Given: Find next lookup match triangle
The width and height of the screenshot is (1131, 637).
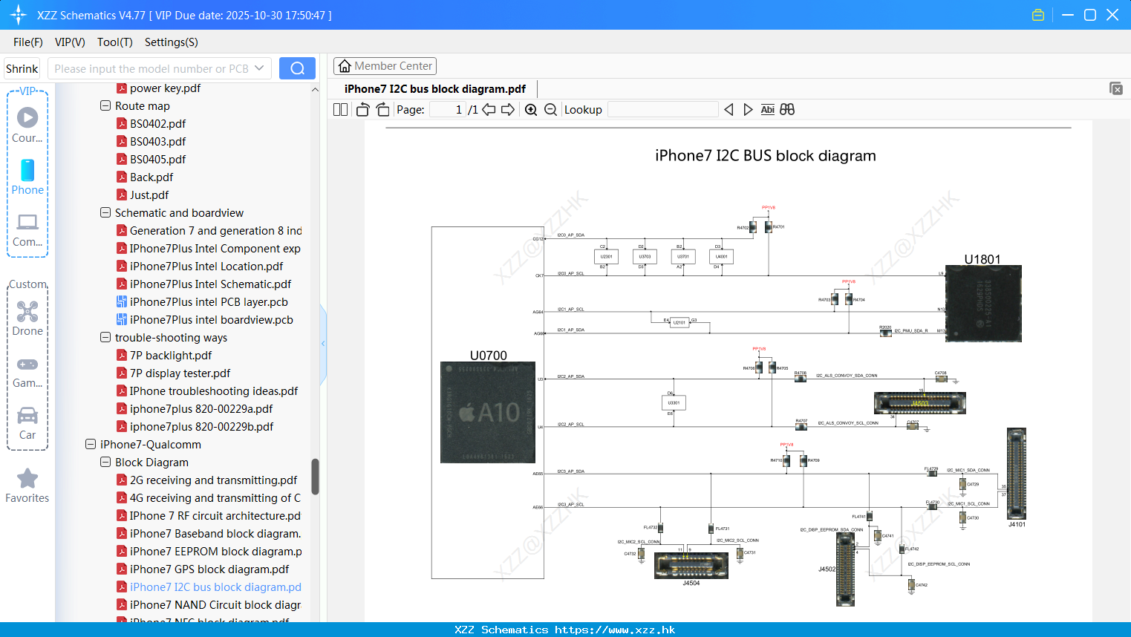Looking at the screenshot, I should click(x=748, y=110).
